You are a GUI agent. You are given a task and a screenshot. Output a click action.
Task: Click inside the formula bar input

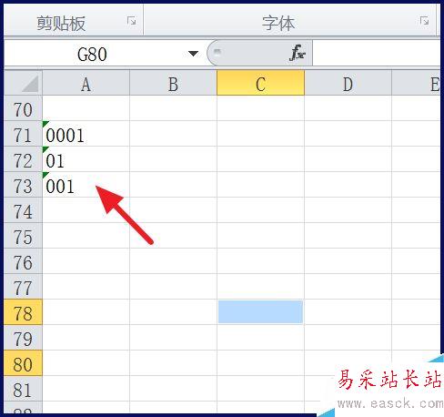376,54
